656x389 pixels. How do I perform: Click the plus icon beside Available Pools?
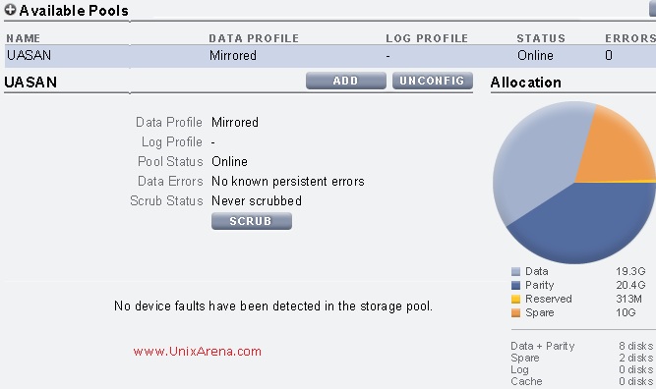point(10,10)
